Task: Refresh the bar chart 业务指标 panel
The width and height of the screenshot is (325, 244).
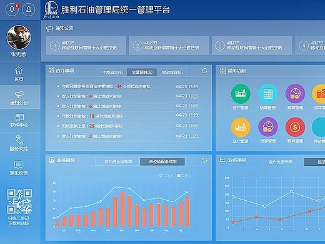Action: tap(204, 160)
